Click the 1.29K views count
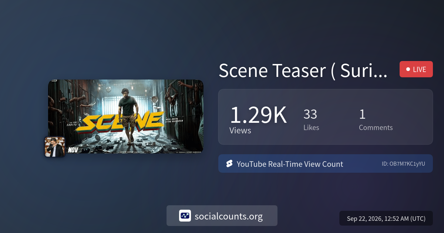 click(x=258, y=115)
